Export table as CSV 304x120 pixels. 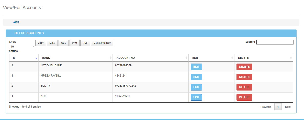point(64,43)
